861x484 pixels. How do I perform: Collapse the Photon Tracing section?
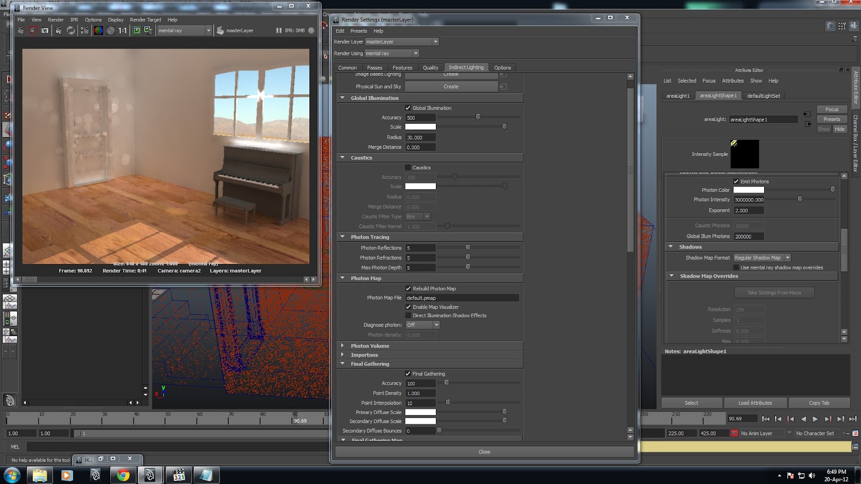click(342, 237)
